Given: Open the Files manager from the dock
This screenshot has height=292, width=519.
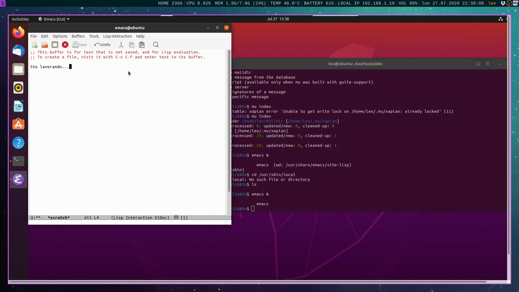Looking at the screenshot, I should coord(18,69).
